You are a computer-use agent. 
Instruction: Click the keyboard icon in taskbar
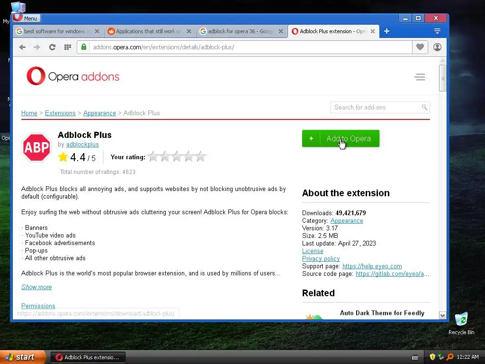415,357
